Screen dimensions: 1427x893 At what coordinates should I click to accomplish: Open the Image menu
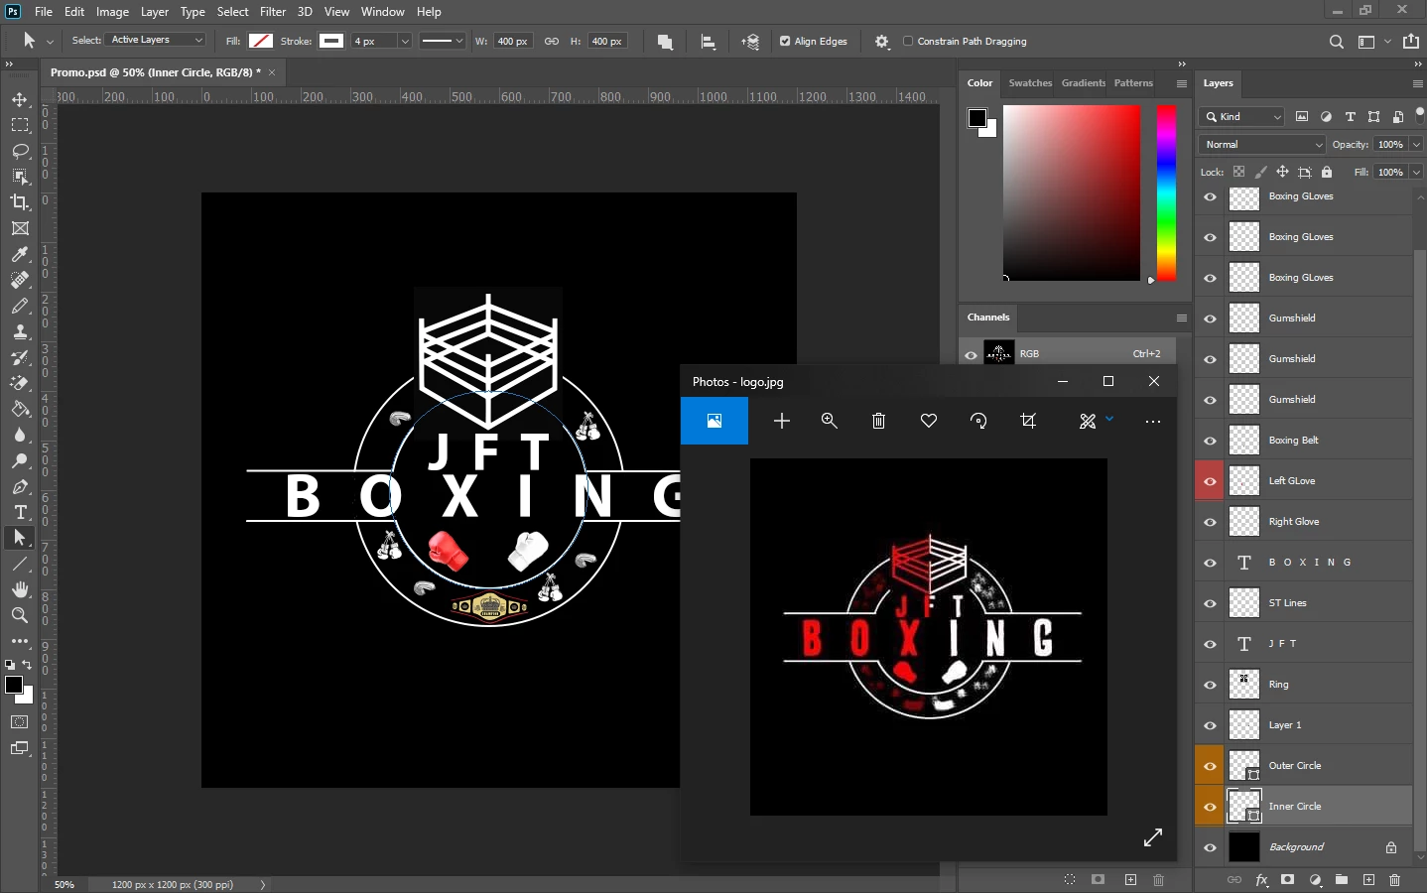tap(112, 12)
